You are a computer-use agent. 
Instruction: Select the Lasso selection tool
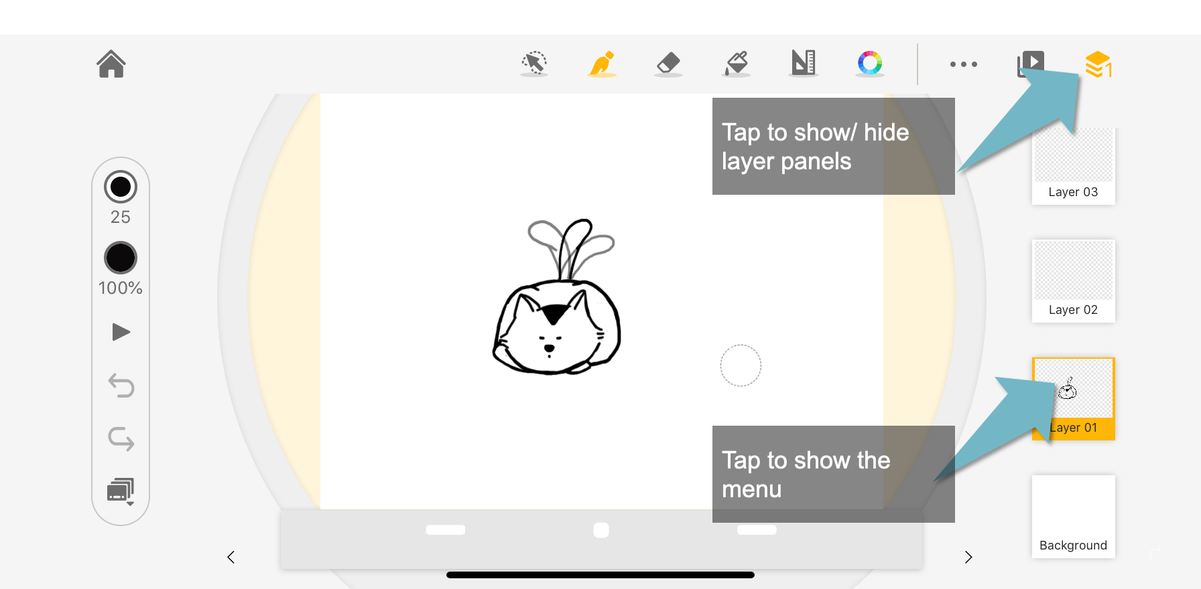tap(534, 64)
